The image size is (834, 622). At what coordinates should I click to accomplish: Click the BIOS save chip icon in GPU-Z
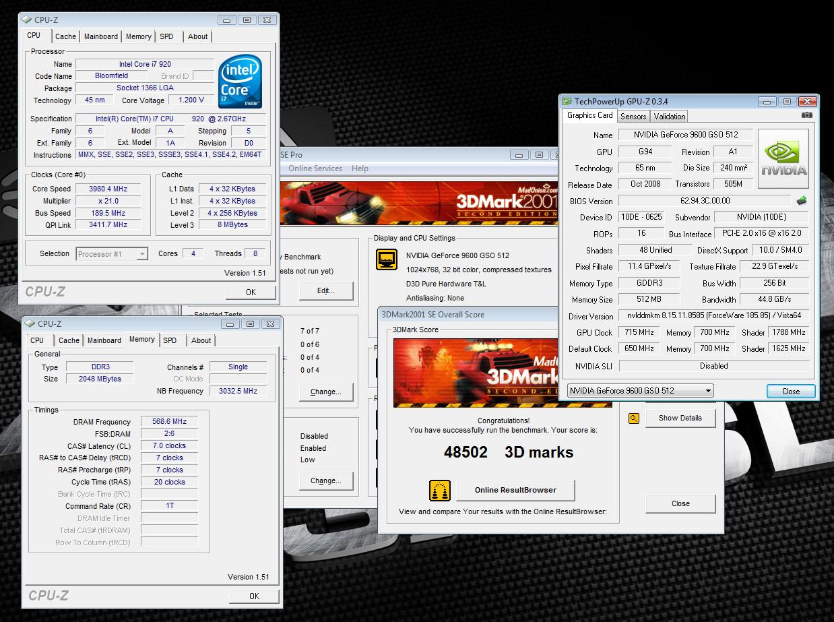point(802,201)
